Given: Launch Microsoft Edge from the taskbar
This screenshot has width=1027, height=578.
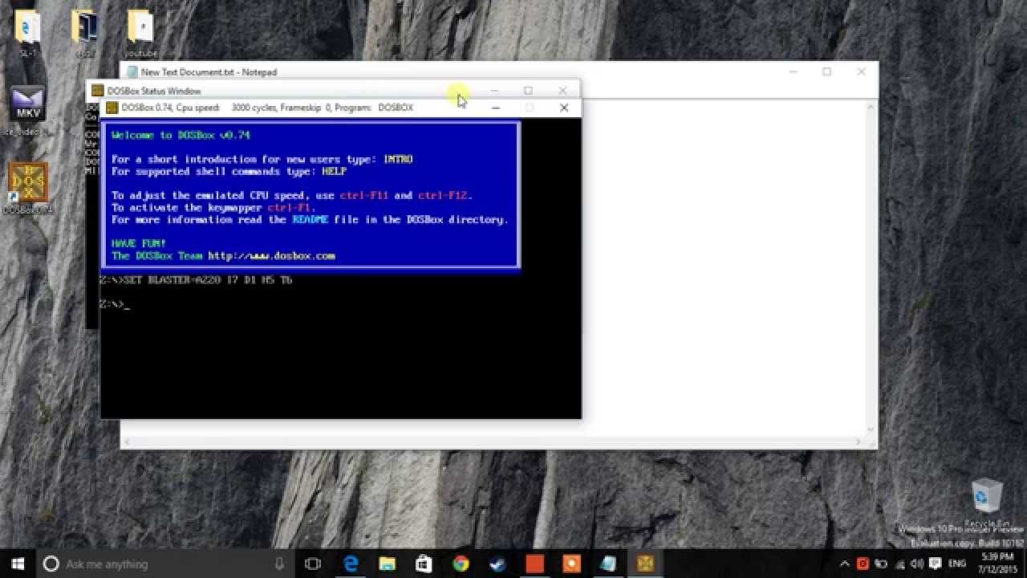Looking at the screenshot, I should point(351,564).
